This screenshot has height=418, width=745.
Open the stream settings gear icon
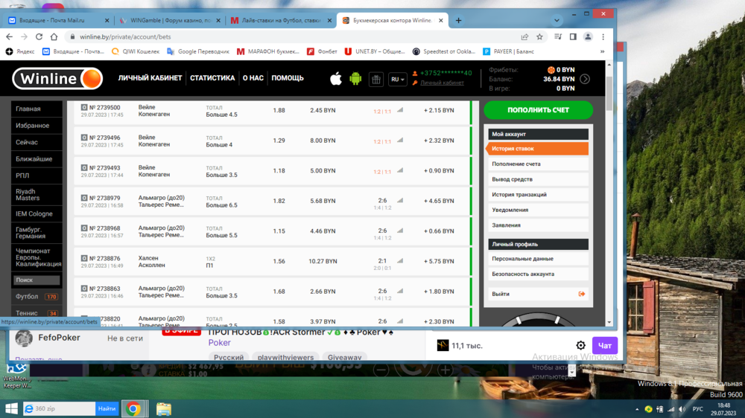[x=580, y=345]
